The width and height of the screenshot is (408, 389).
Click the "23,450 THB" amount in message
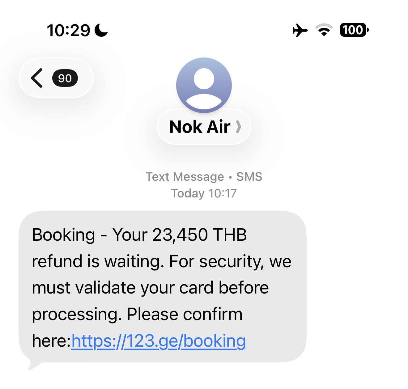tap(200, 235)
